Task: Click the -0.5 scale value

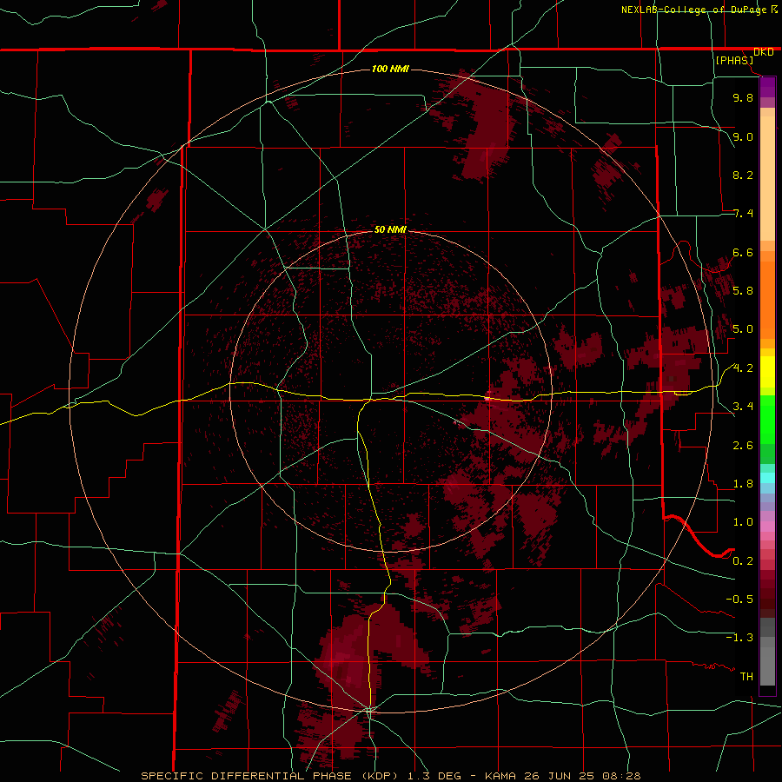Action: (739, 599)
